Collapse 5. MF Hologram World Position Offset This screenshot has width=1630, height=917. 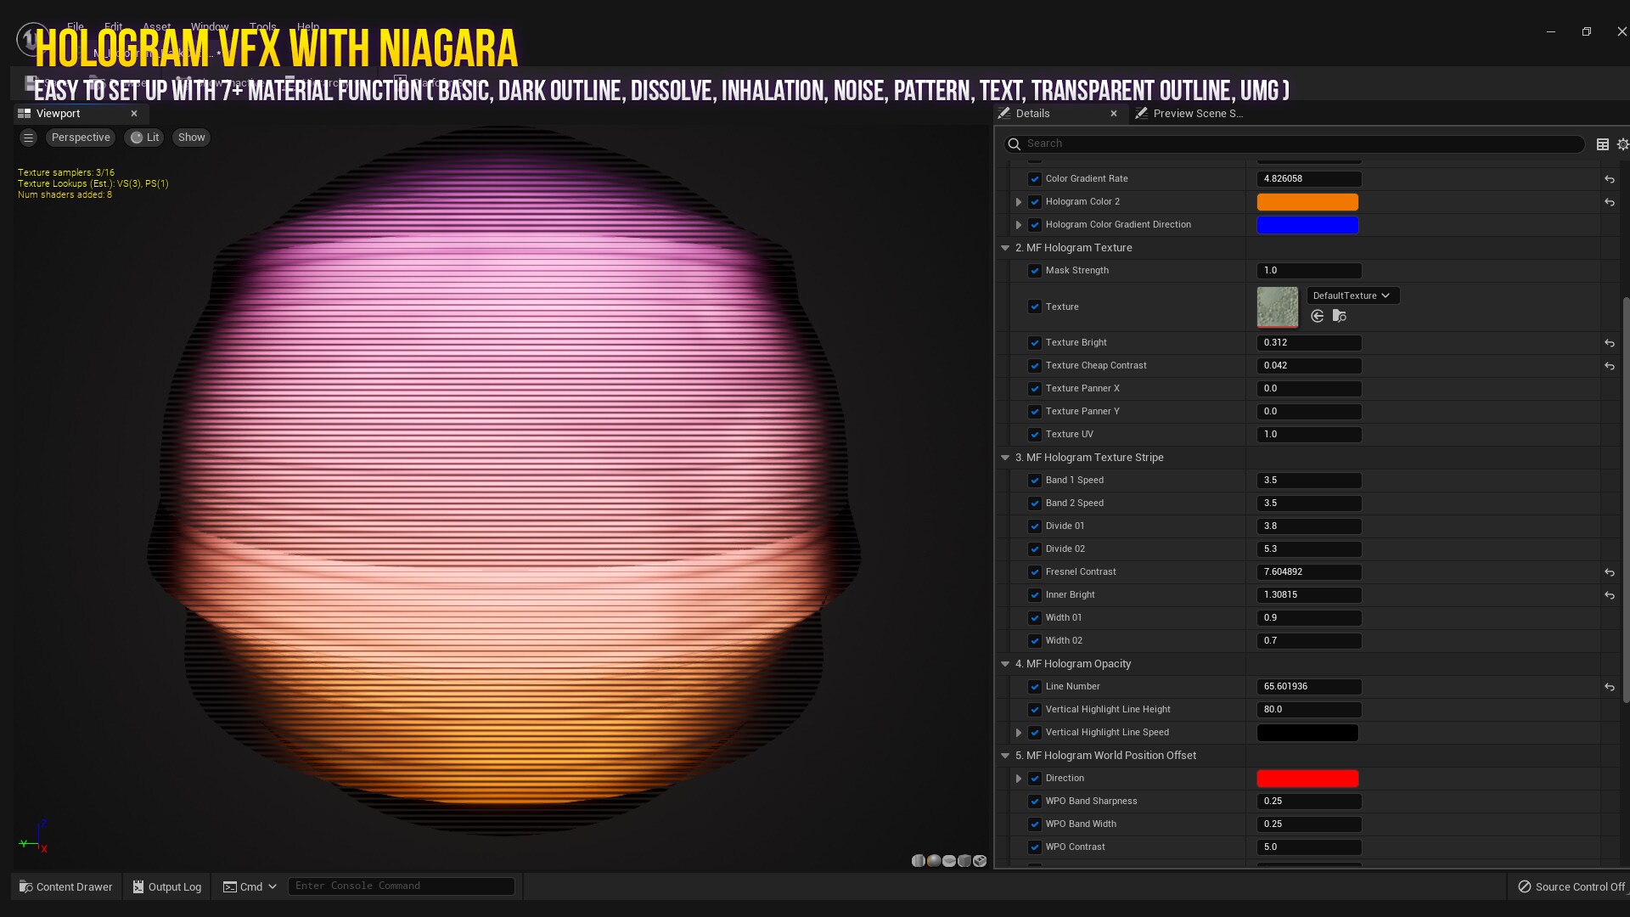pos(1005,756)
